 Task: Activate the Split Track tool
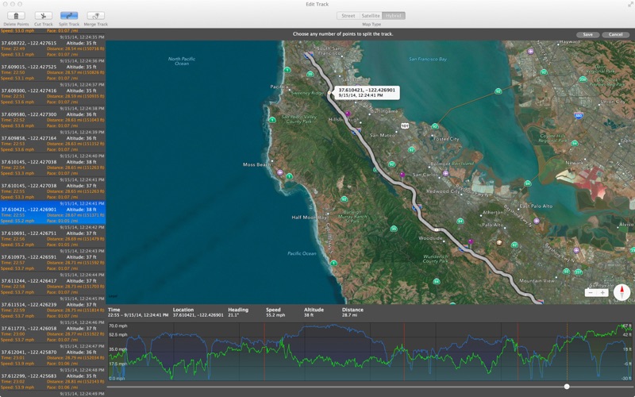pyautogui.click(x=69, y=16)
